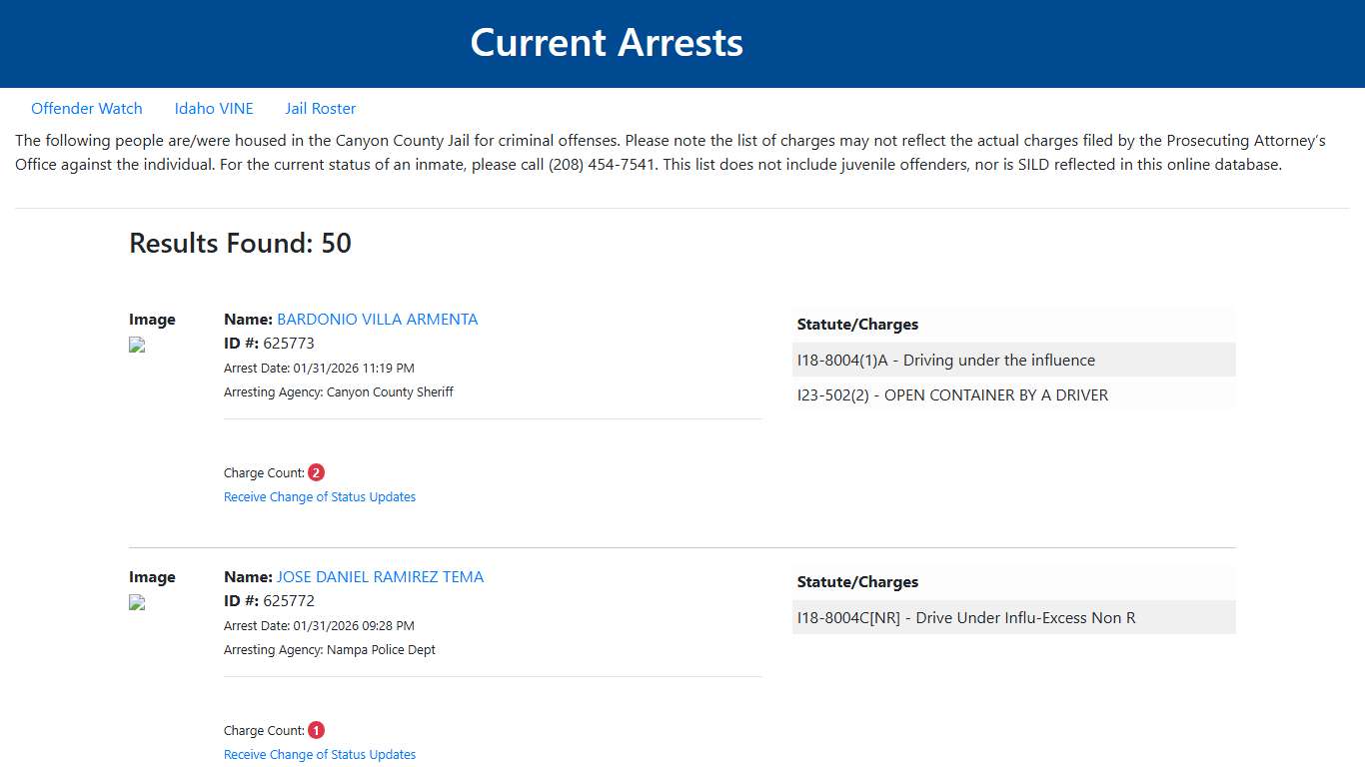
Task: Select the charge I18-8004C[NR] Drive Under Influ-Excess
Action: point(965,617)
